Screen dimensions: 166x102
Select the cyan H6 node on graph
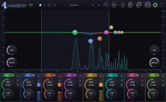tap(115, 32)
